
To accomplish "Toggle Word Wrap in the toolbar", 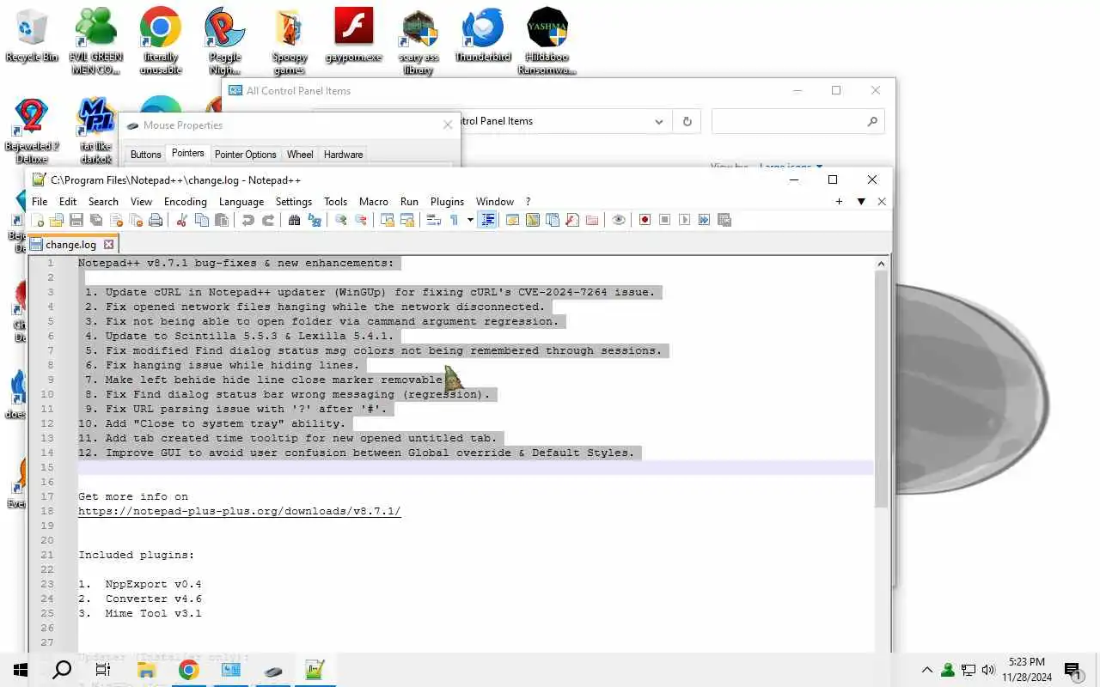I will 433,220.
